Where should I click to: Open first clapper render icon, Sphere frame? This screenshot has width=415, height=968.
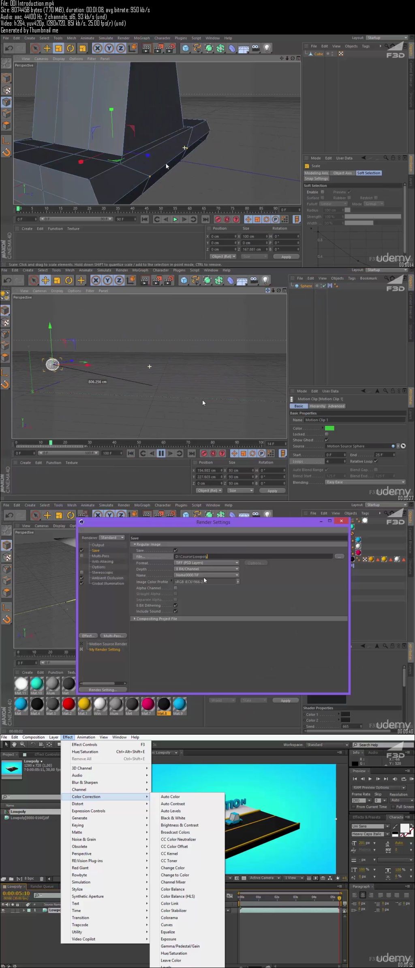tap(145, 280)
